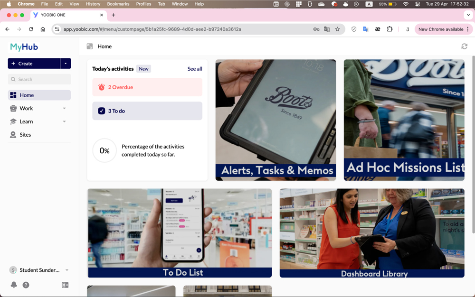Click the New badge beside Today's activities
This screenshot has width=475, height=297.
143,69
